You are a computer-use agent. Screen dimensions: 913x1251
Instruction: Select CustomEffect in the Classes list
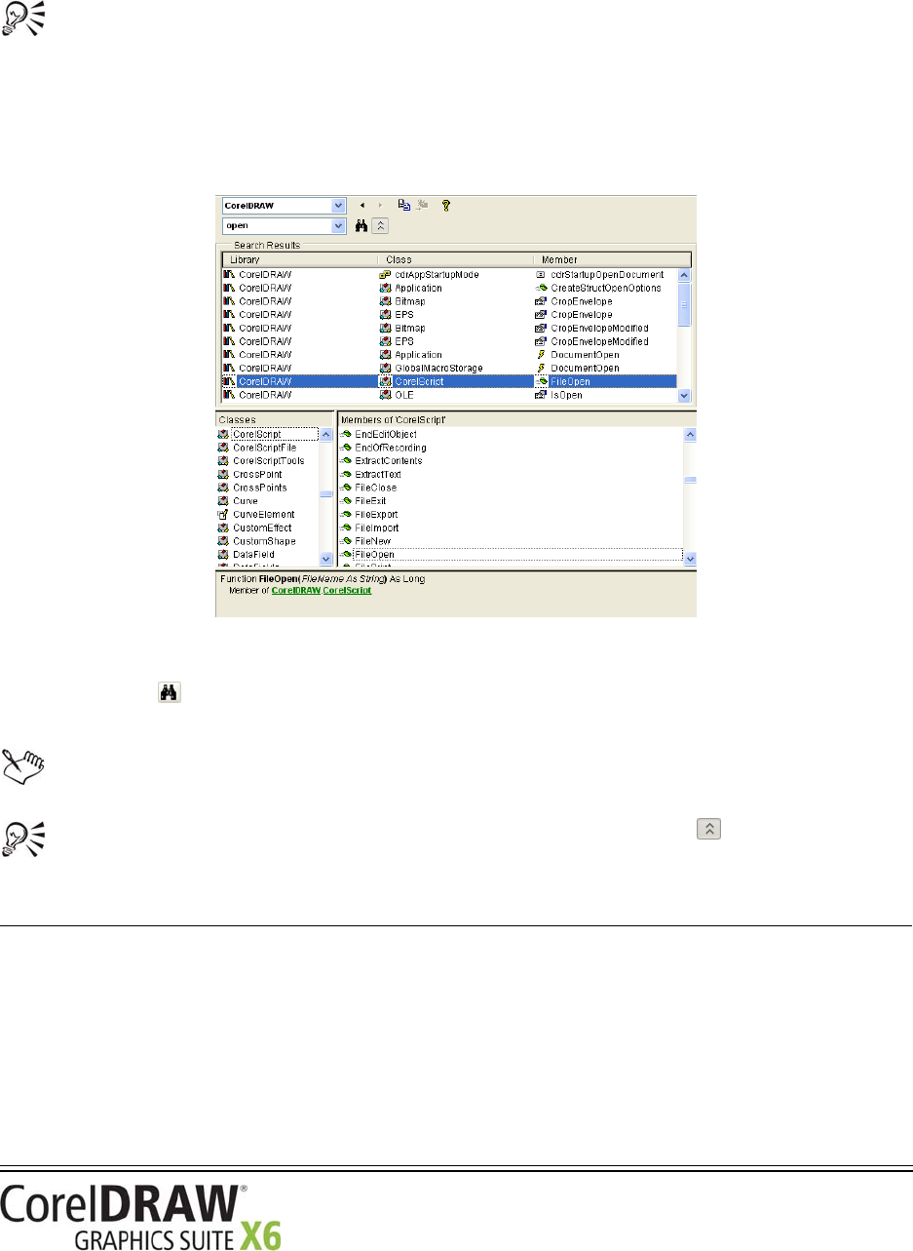coord(262,528)
